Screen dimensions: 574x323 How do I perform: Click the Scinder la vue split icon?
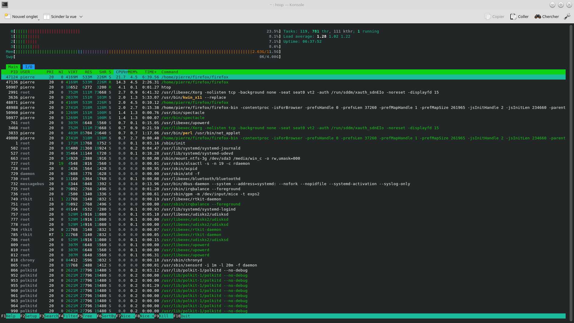pyautogui.click(x=46, y=16)
